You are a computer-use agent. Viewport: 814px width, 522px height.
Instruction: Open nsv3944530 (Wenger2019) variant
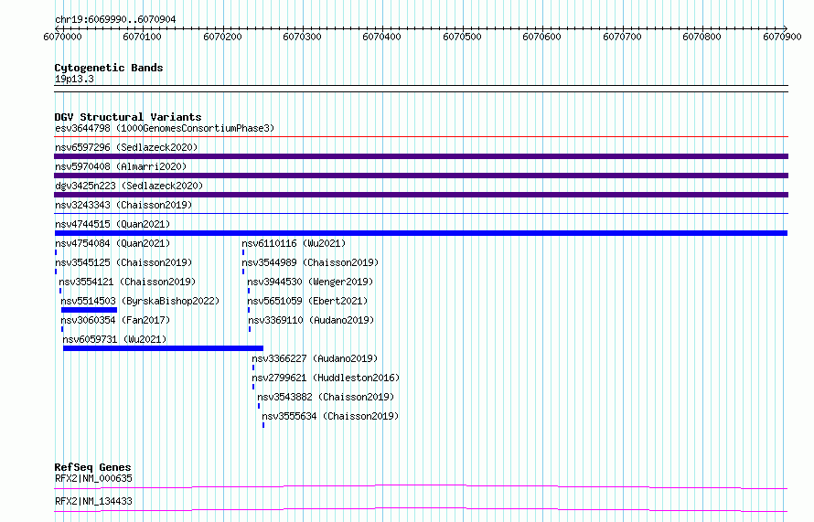(x=310, y=282)
